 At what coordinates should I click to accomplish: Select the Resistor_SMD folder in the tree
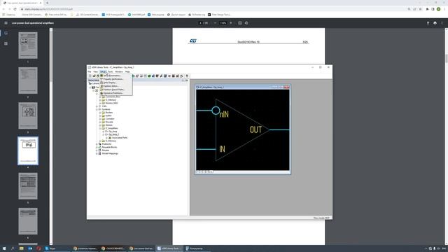point(111,103)
